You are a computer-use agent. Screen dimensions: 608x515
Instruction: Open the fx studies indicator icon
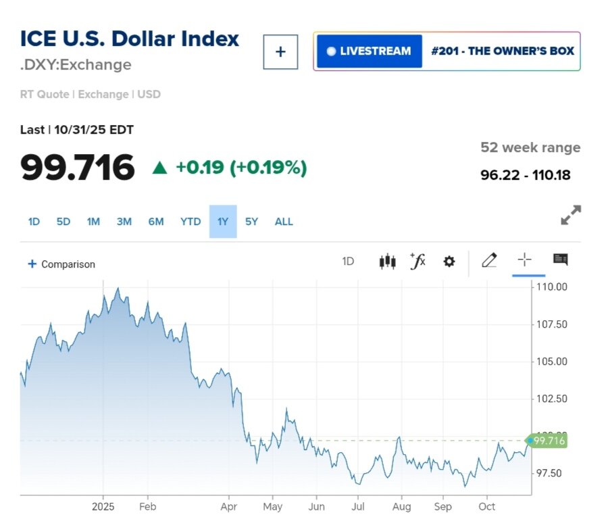[418, 262]
